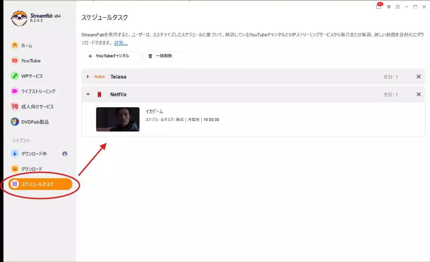Click the info badge beside ダウンロード中
This screenshot has height=262, width=430.
(x=65, y=154)
